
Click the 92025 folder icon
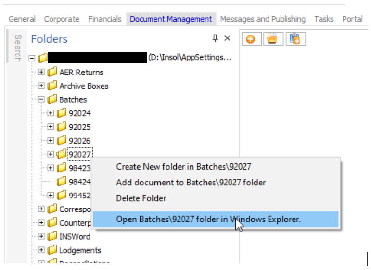point(62,127)
